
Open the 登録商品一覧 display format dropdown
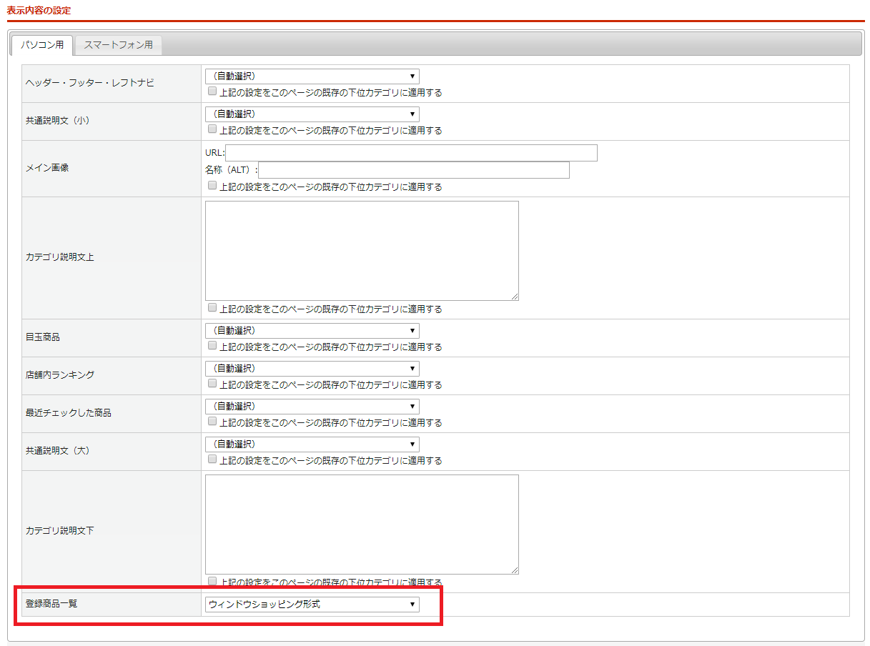312,605
